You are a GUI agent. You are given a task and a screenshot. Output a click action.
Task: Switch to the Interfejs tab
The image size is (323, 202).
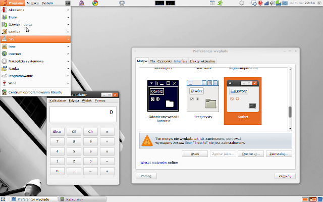point(181,61)
